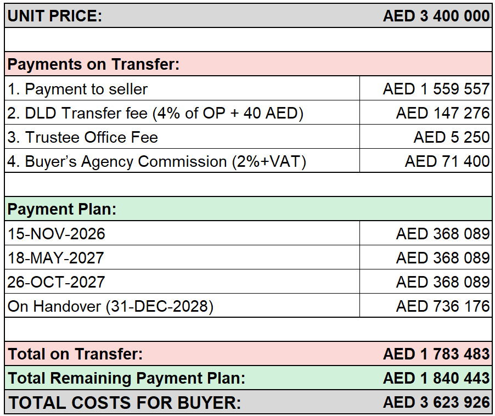Select the AED 5 250 trustee amount
The image size is (495, 416).
click(x=452, y=137)
